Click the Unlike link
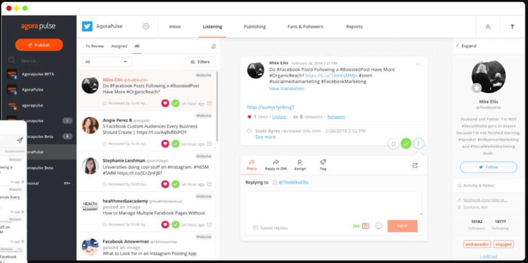 pos(279,117)
